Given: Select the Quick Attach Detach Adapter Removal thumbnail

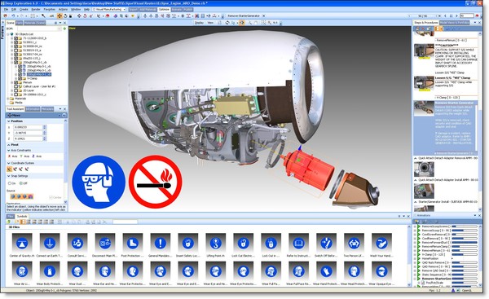Looking at the screenshot, I should (424, 169).
